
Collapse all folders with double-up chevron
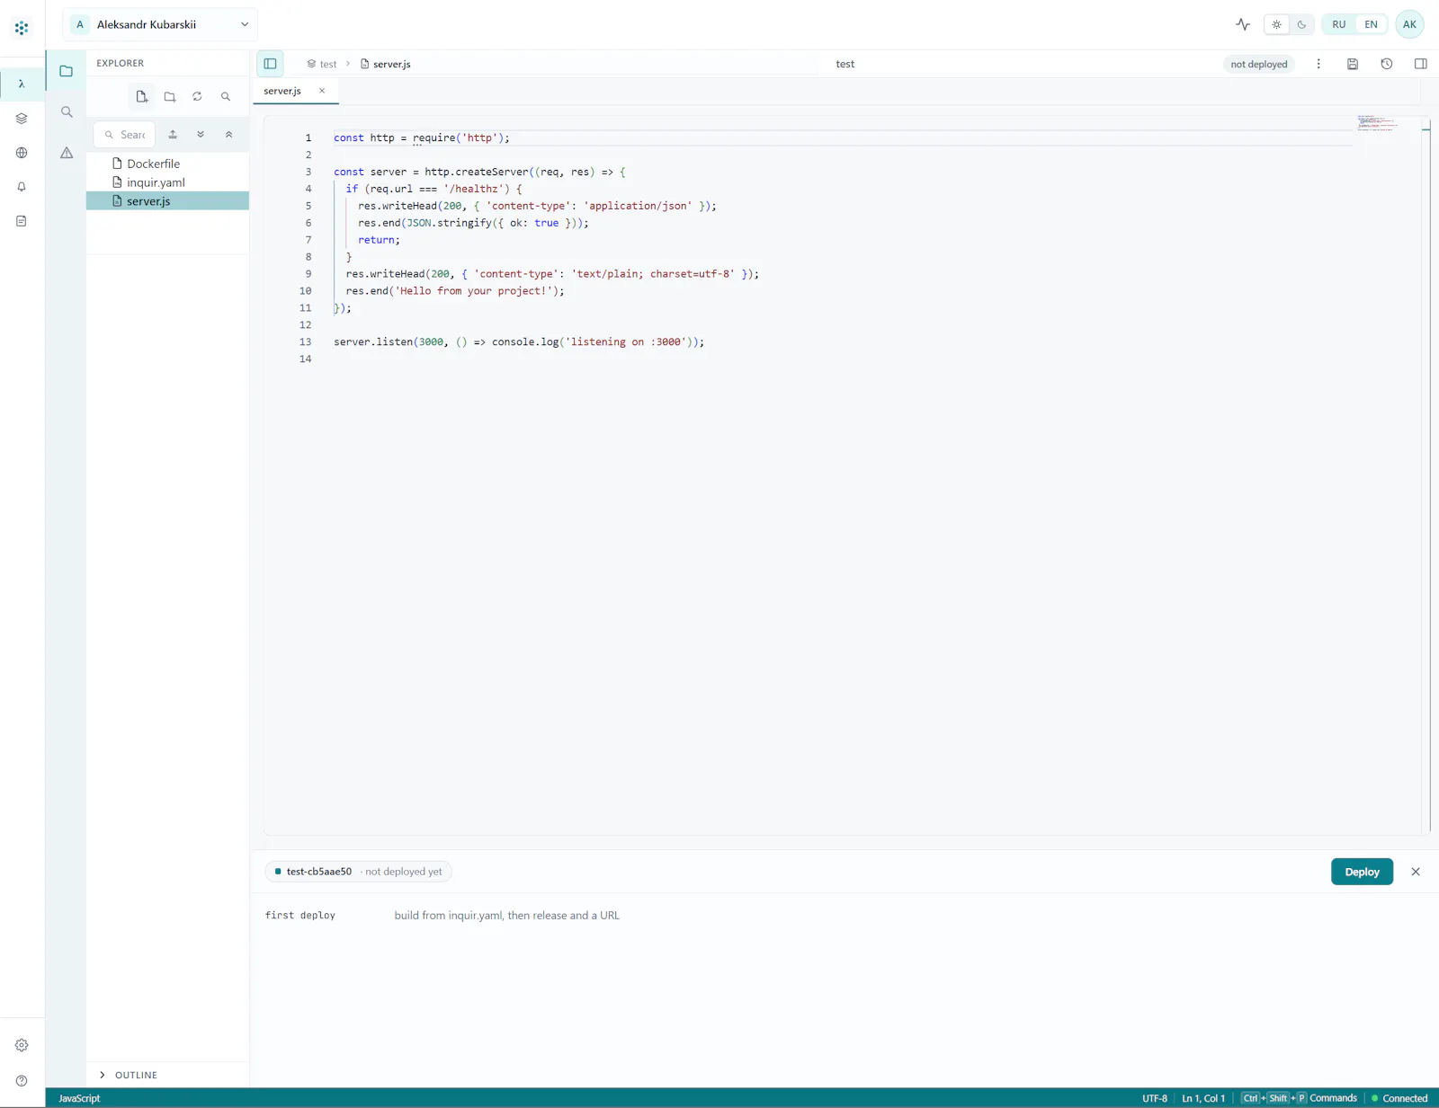tap(229, 135)
